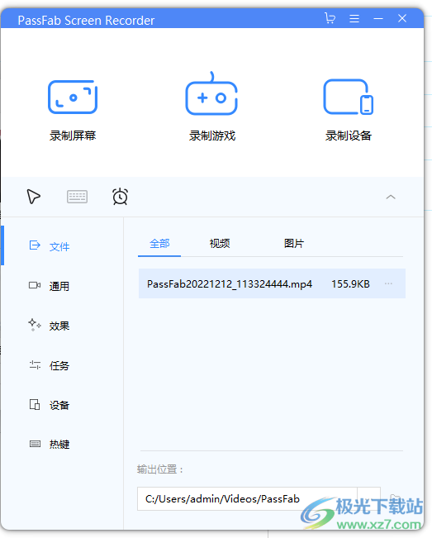Switch to the 全部 tab
The height and width of the screenshot is (538, 432).
[159, 244]
